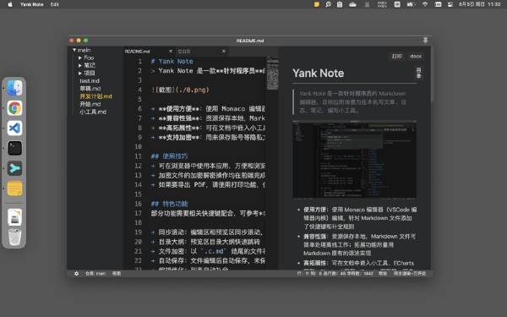Open test.md in the file tree
The width and height of the screenshot is (507, 317).
pos(90,81)
